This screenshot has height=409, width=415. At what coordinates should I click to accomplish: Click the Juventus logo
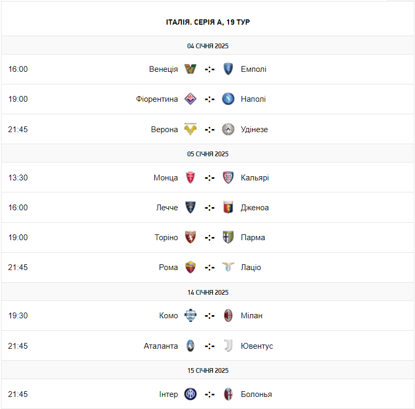pos(228,346)
